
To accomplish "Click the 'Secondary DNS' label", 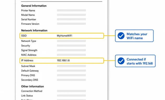I will (30, 80).
